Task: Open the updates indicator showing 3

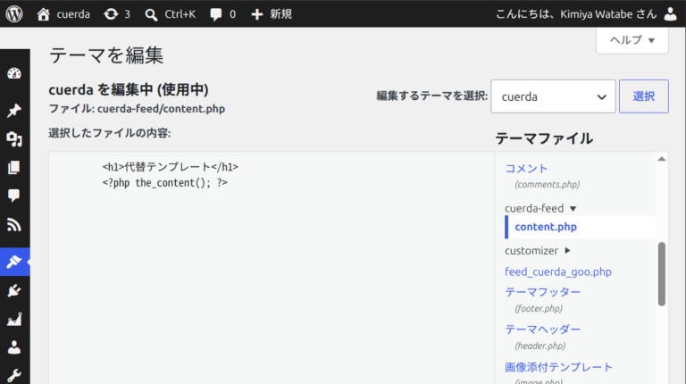Action: click(117, 14)
